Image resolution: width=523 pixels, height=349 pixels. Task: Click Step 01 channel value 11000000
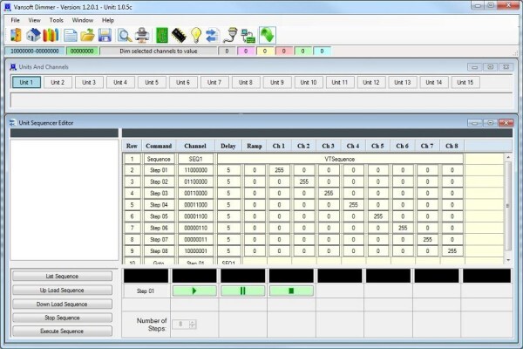196,170
